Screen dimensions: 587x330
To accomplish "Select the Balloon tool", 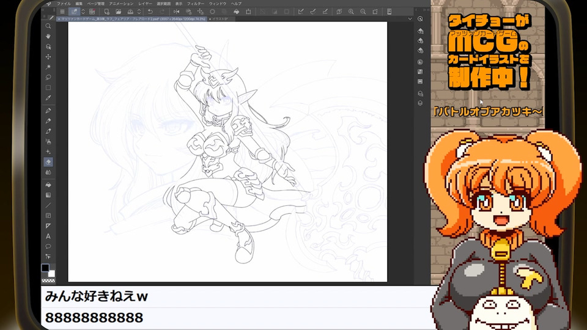I will coord(48,246).
